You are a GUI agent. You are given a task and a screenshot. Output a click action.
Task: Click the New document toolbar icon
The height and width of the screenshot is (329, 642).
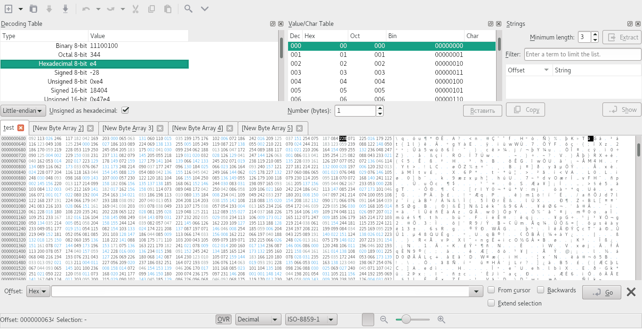pyautogui.click(x=8, y=8)
